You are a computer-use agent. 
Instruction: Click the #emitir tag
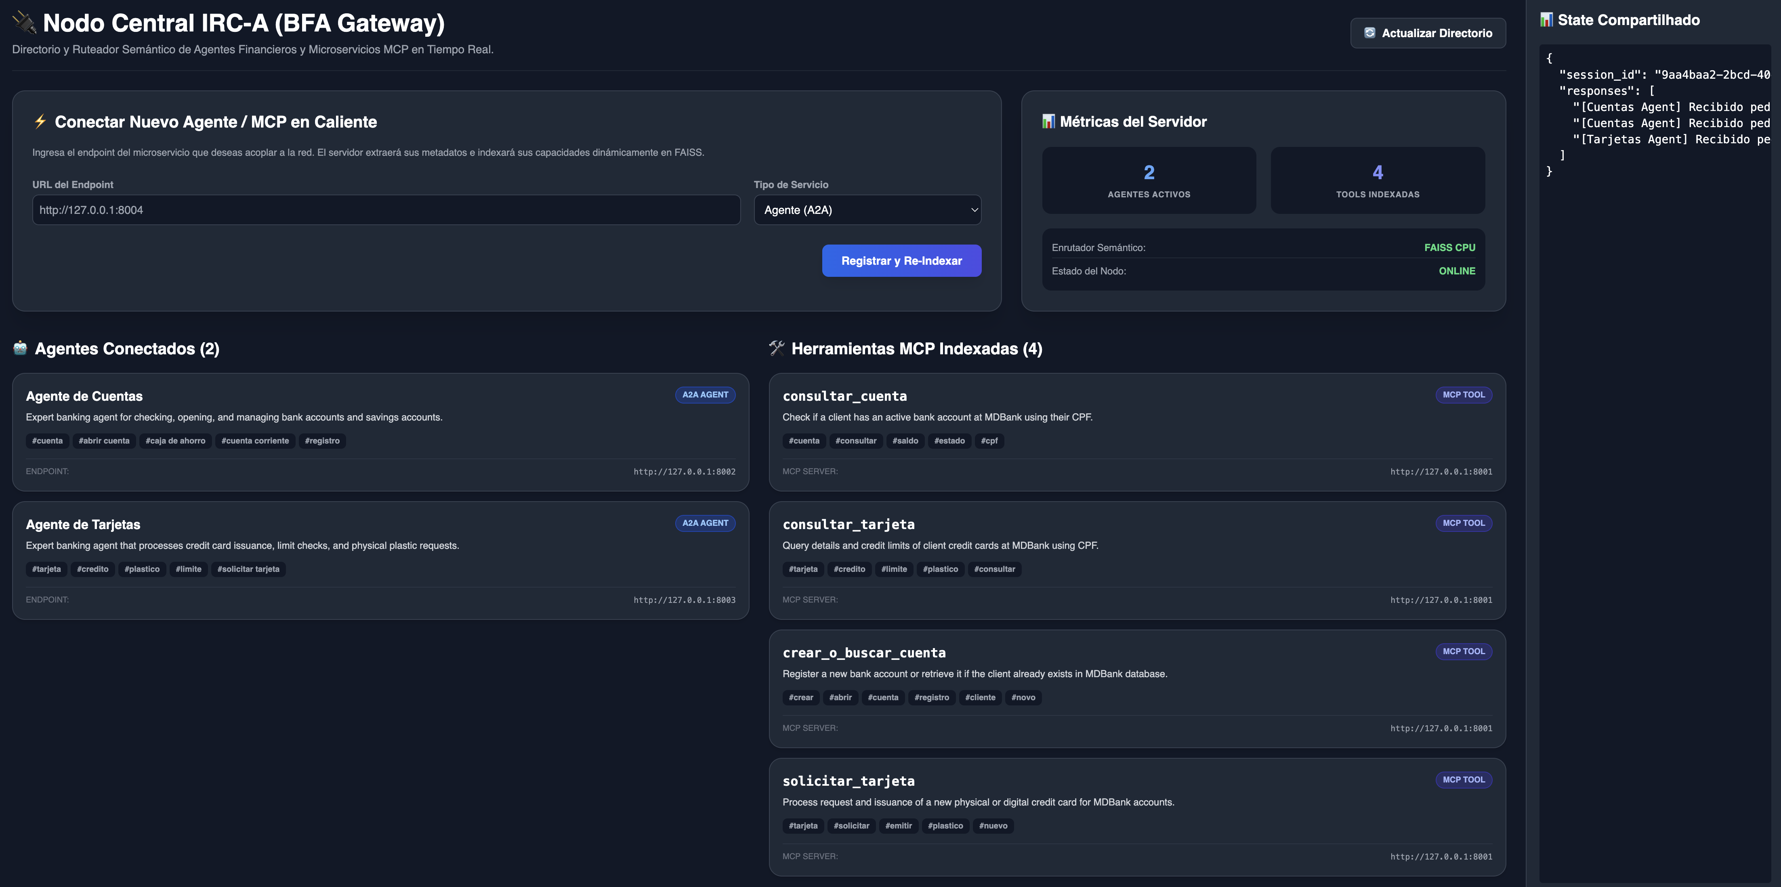pyautogui.click(x=899, y=826)
